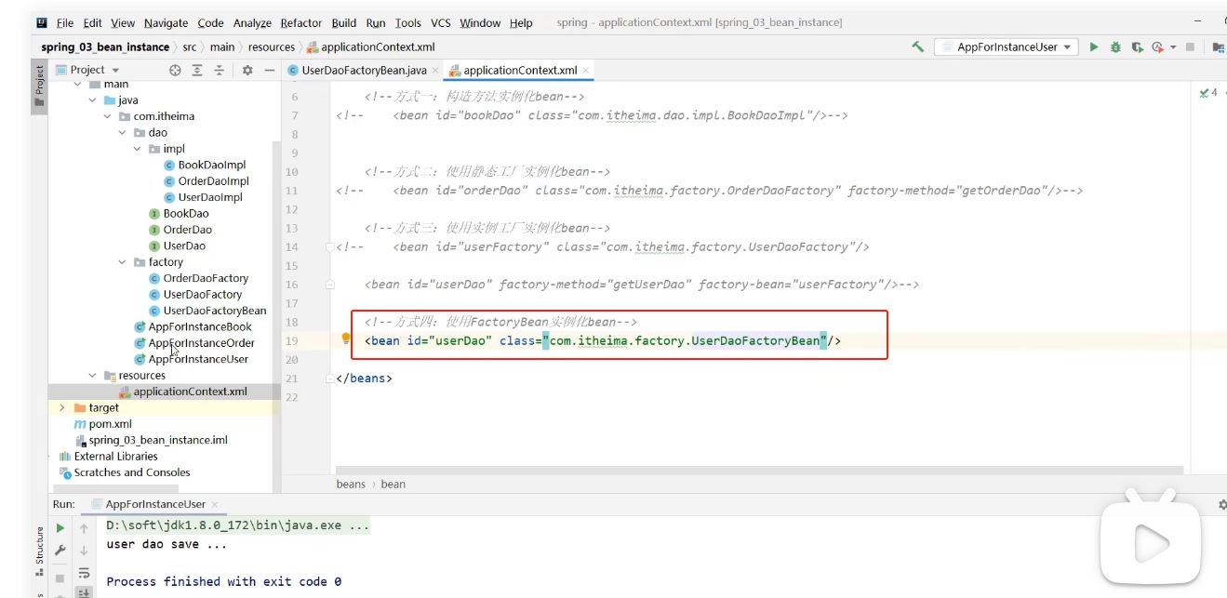Image resolution: width=1227 pixels, height=598 pixels.
Task: Collapse the dao package chevron
Action: pyautogui.click(x=123, y=132)
